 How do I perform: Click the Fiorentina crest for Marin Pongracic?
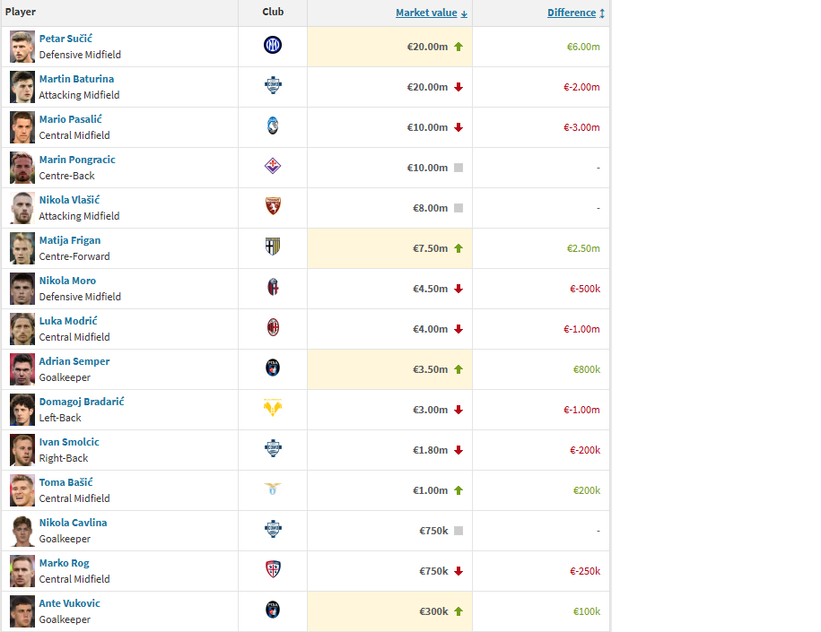(273, 167)
